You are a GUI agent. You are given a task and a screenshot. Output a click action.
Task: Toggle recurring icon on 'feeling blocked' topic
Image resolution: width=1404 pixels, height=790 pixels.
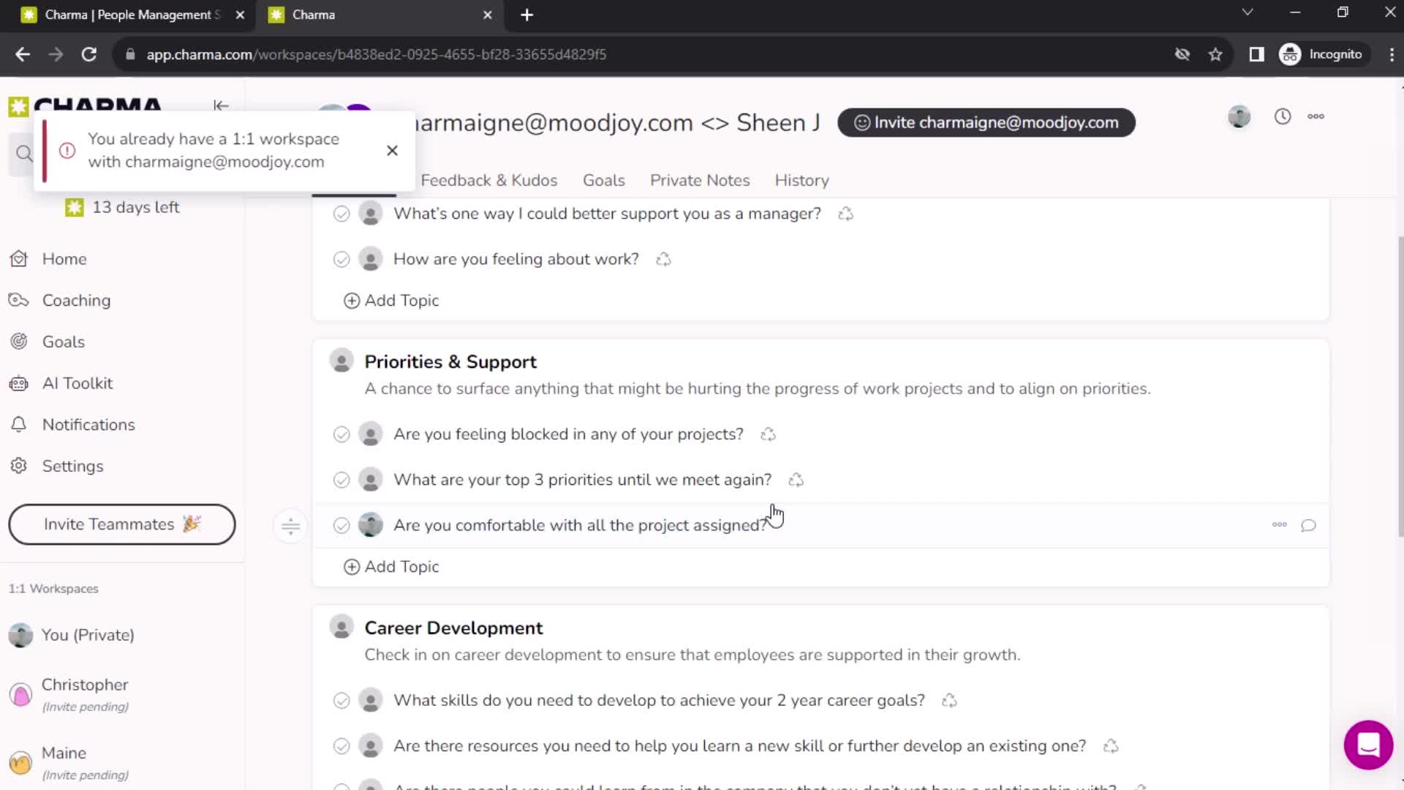pos(768,434)
